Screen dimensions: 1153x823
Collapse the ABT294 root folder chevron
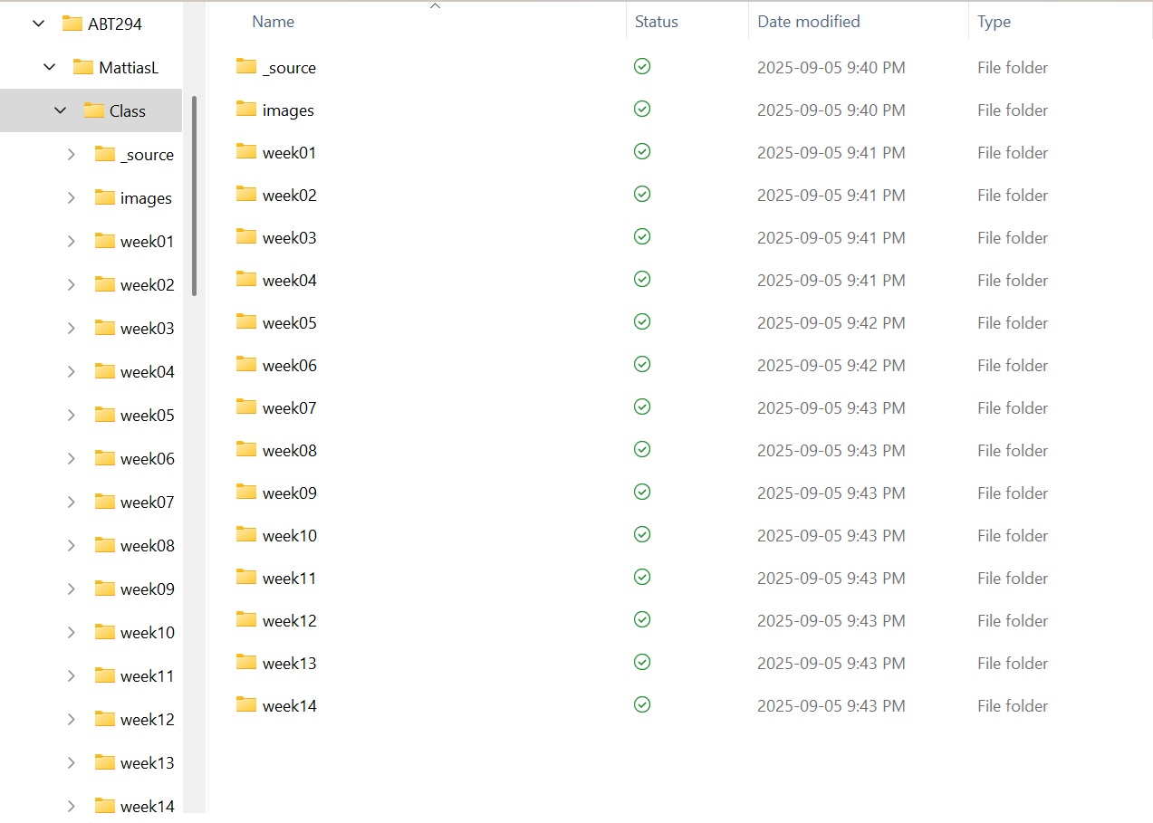point(38,24)
